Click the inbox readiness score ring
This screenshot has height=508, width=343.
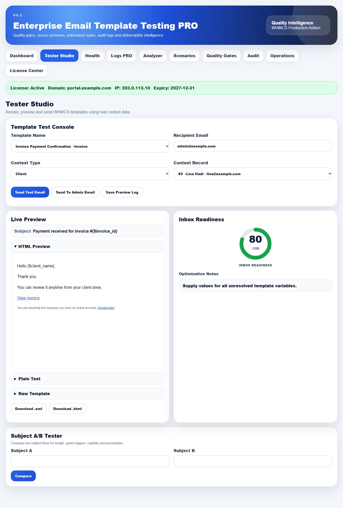[x=255, y=244]
